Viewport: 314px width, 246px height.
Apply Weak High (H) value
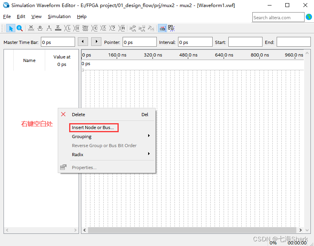click(76, 28)
